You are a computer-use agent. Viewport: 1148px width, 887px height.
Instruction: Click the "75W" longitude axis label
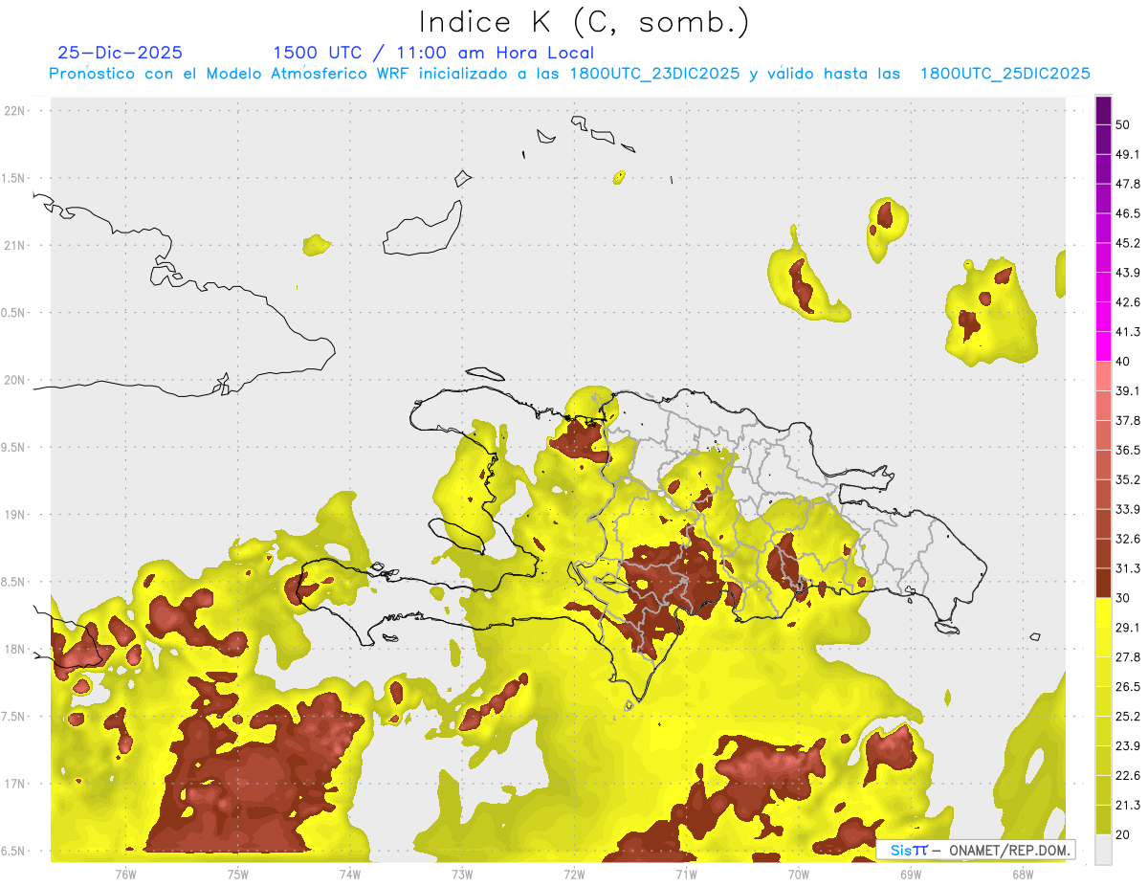[238, 874]
